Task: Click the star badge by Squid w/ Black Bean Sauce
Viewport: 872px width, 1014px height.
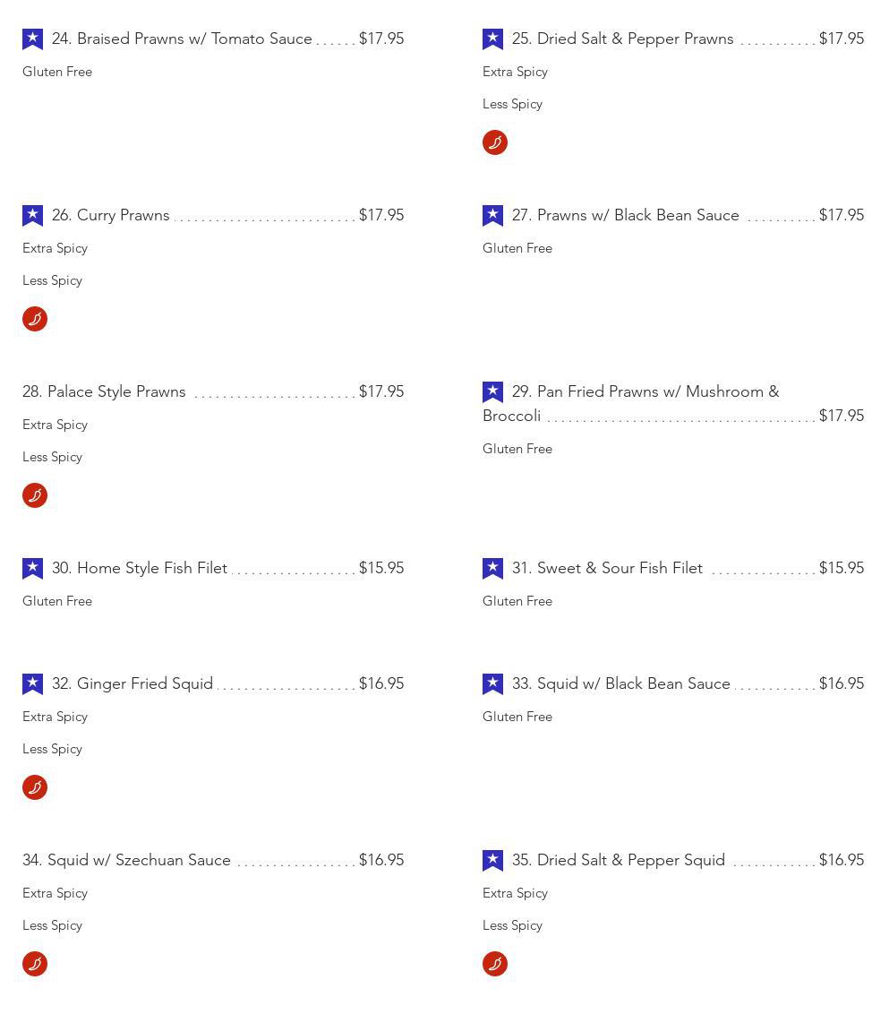Action: click(492, 683)
